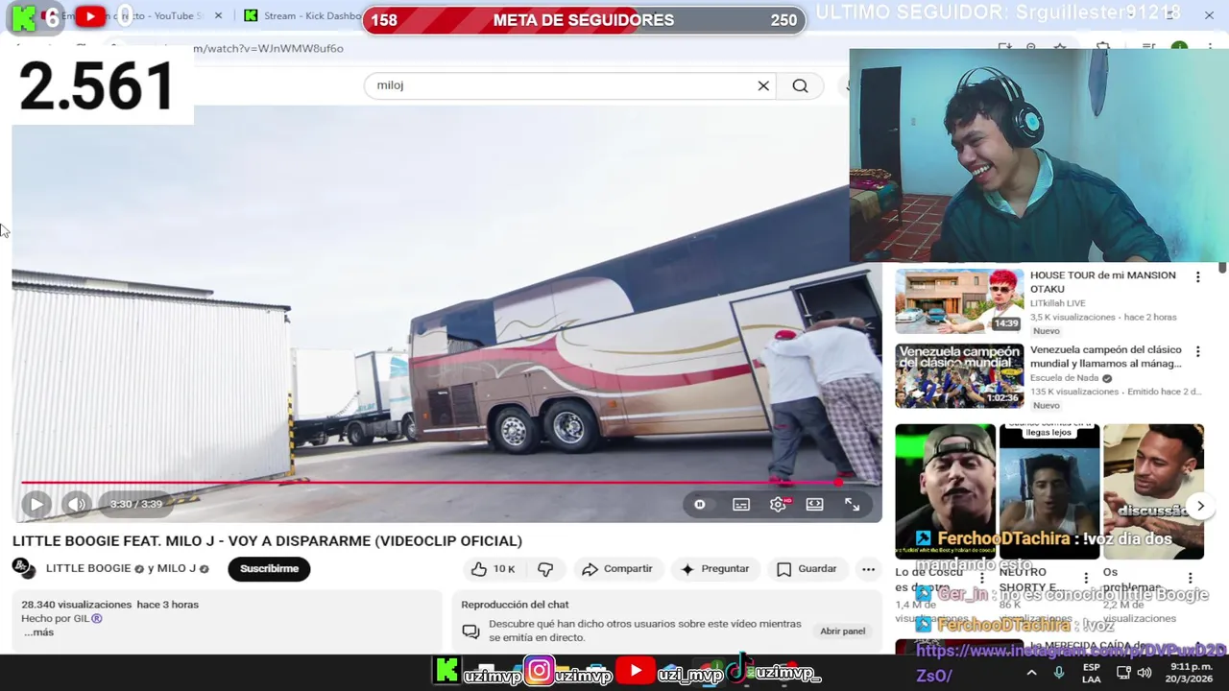Like the video with the thumbs up
Viewport: 1229px width, 691px height.
pyautogui.click(x=492, y=569)
